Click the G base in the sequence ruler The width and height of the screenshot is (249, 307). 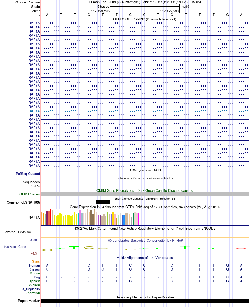click(228, 15)
